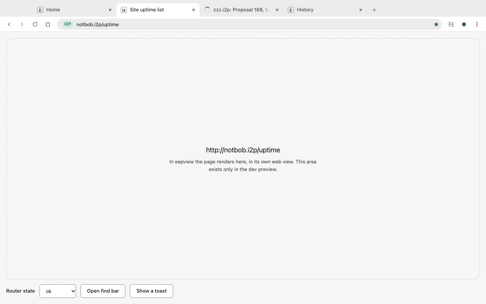Close the Home tab

110,10
